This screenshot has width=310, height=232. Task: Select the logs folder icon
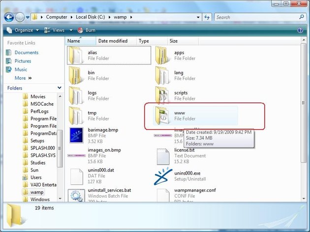click(x=75, y=96)
